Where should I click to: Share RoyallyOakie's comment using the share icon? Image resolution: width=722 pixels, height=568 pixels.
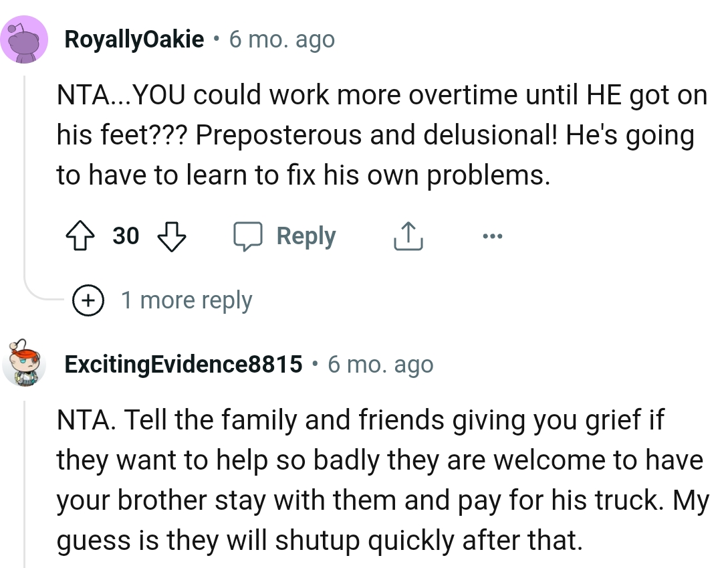tap(408, 235)
